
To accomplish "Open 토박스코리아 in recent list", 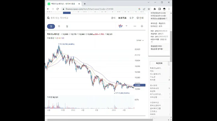I will pyautogui.click(x=156, y=105).
